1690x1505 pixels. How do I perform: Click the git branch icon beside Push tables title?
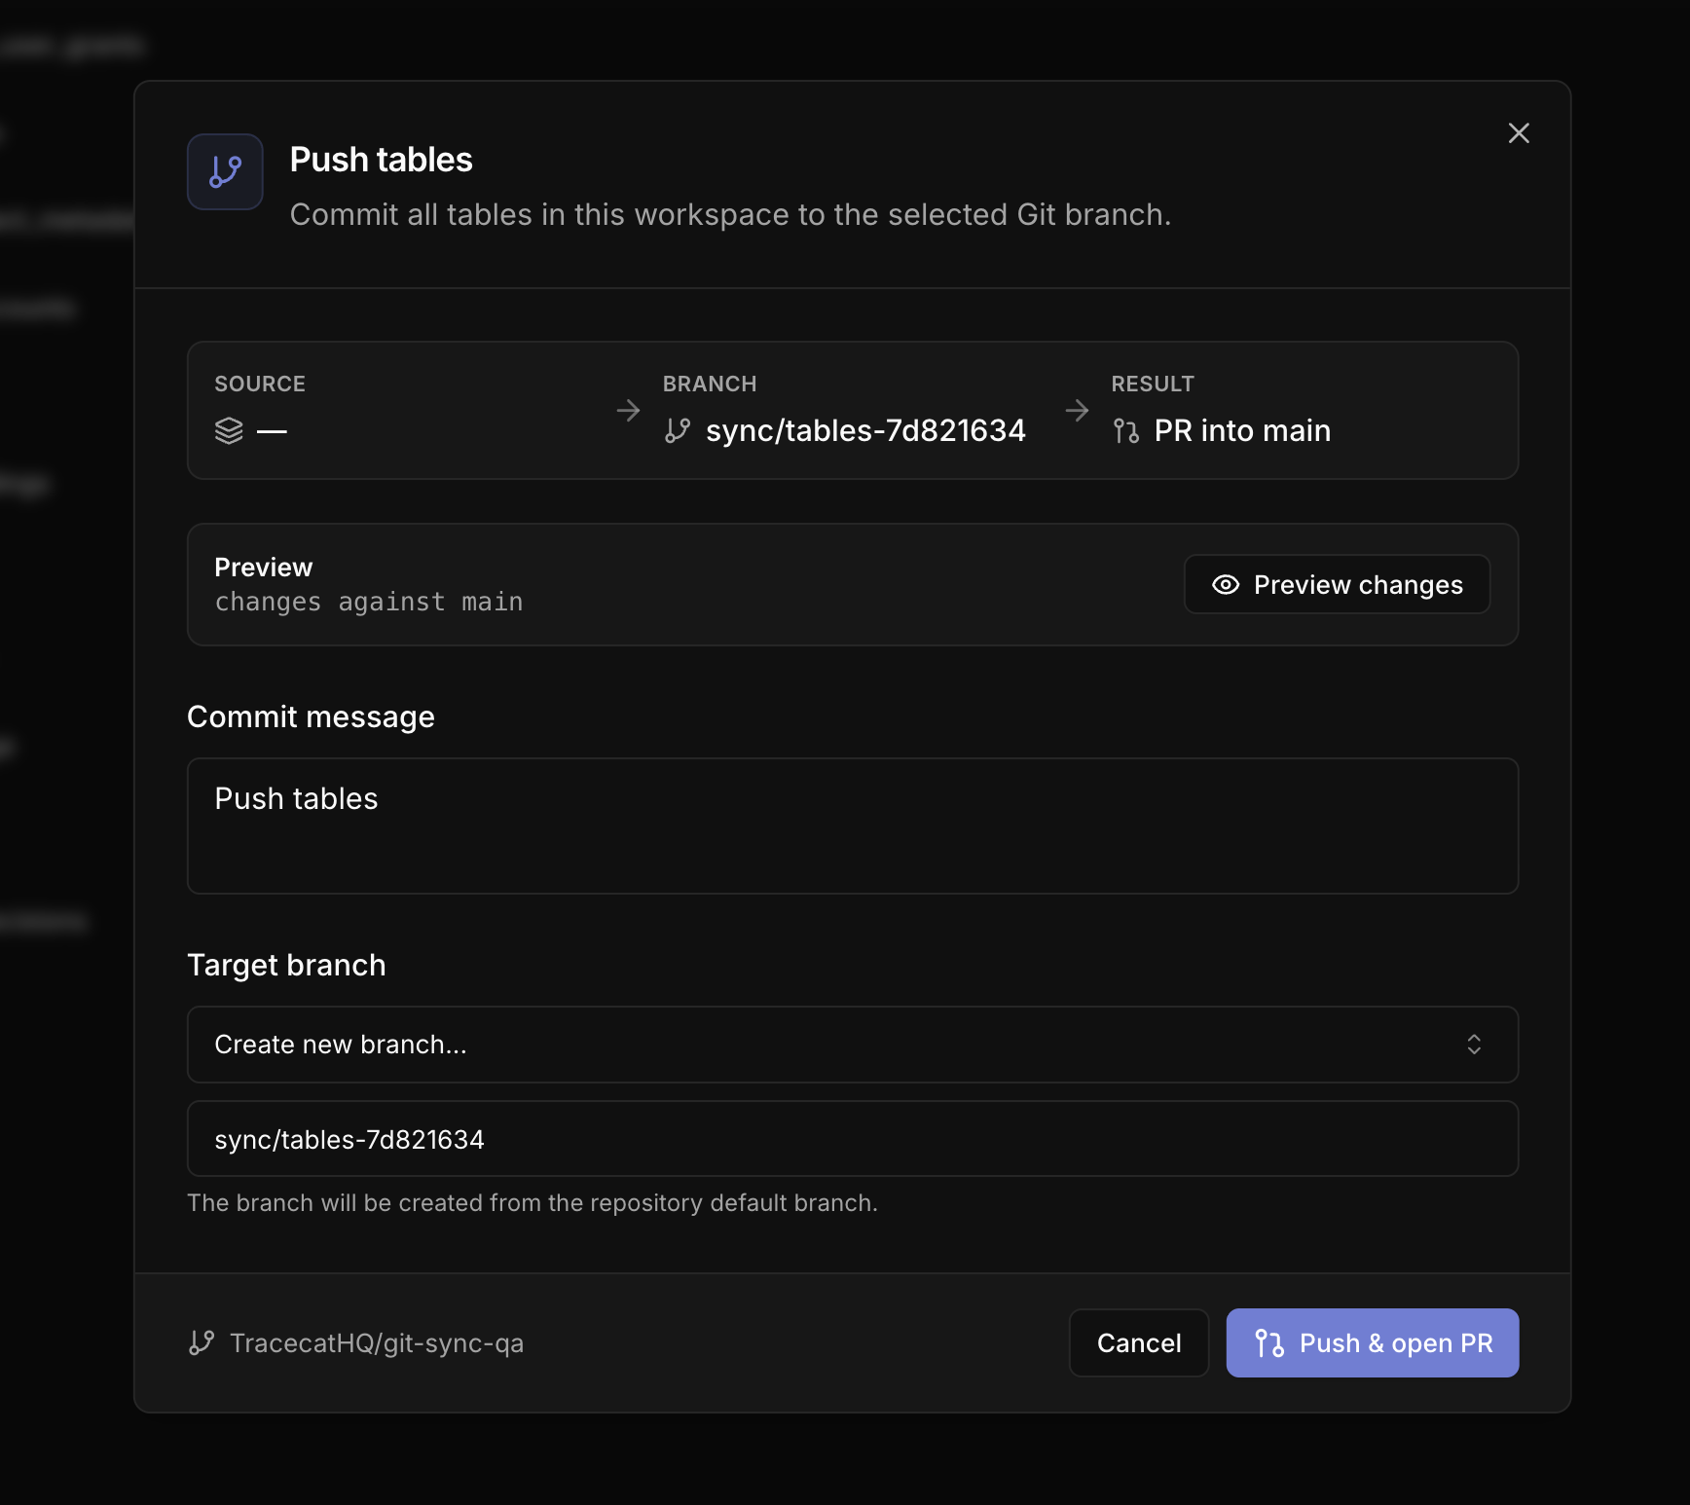[x=225, y=172]
